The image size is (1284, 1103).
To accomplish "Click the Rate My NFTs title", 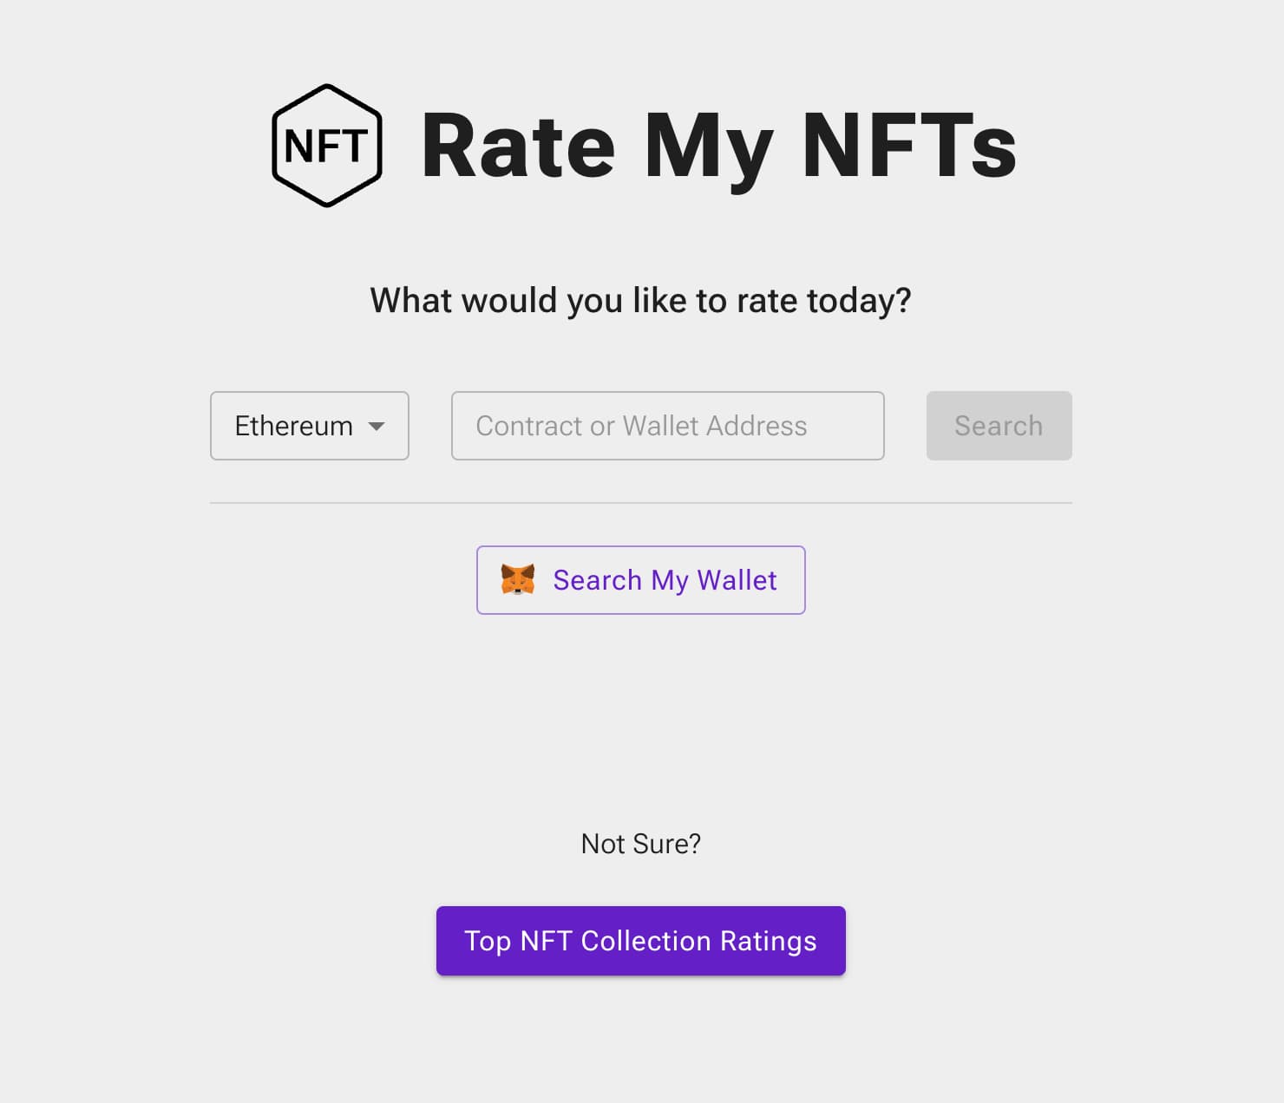I will pos(718,146).
